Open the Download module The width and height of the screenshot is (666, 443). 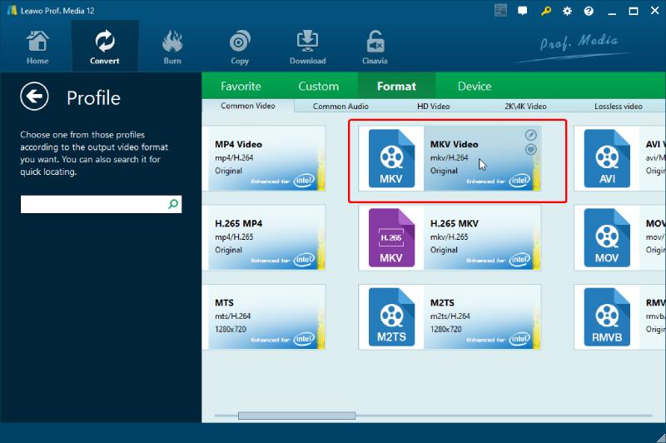tap(307, 47)
